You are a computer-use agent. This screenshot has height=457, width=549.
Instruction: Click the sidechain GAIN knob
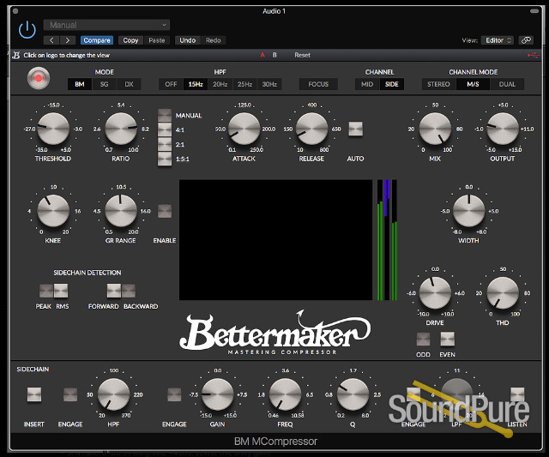[x=217, y=394]
